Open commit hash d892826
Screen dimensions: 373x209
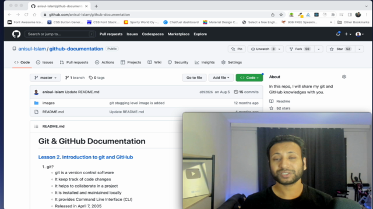(206, 92)
